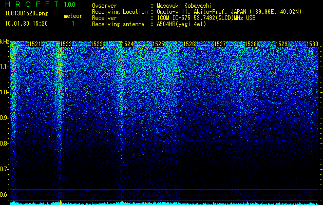Screen dimensions: 323x205
Task: Click the 0.7 frequency axis label
Action: [4, 169]
